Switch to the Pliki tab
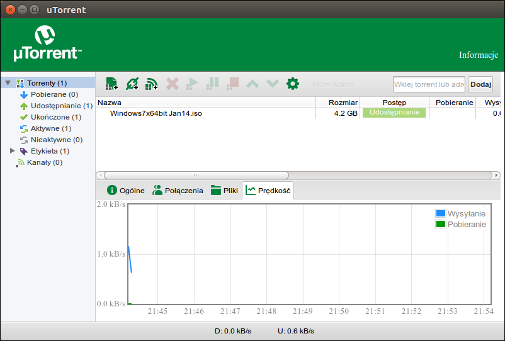 pyautogui.click(x=224, y=191)
